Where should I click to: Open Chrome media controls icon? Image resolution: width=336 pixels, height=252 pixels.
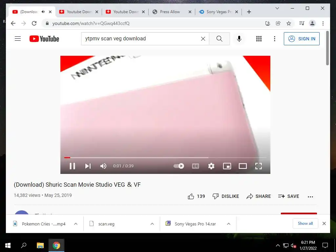pyautogui.click(x=302, y=23)
